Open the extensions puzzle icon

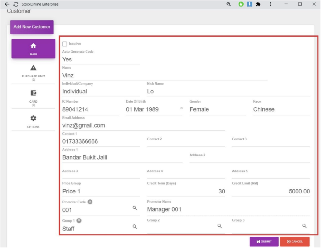pos(258,4)
